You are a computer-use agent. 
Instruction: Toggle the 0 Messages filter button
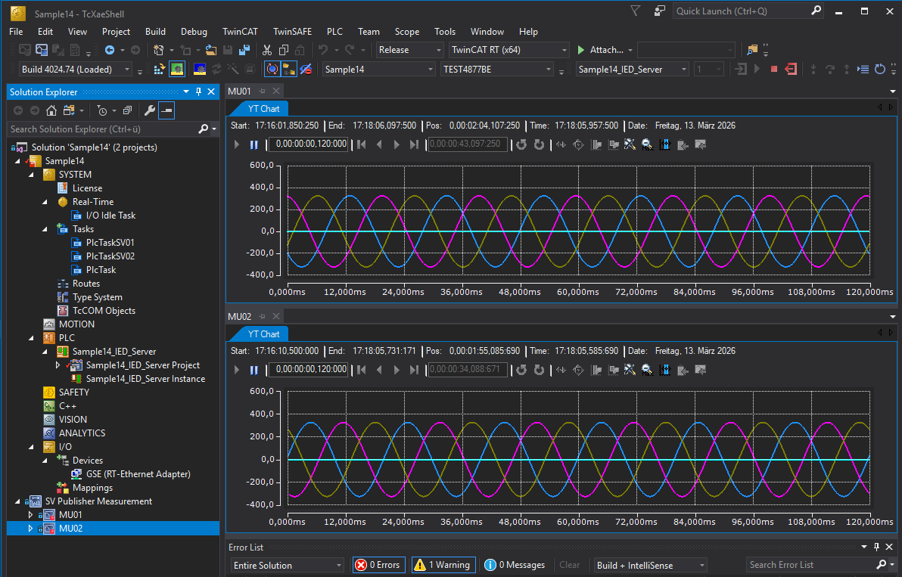point(515,566)
